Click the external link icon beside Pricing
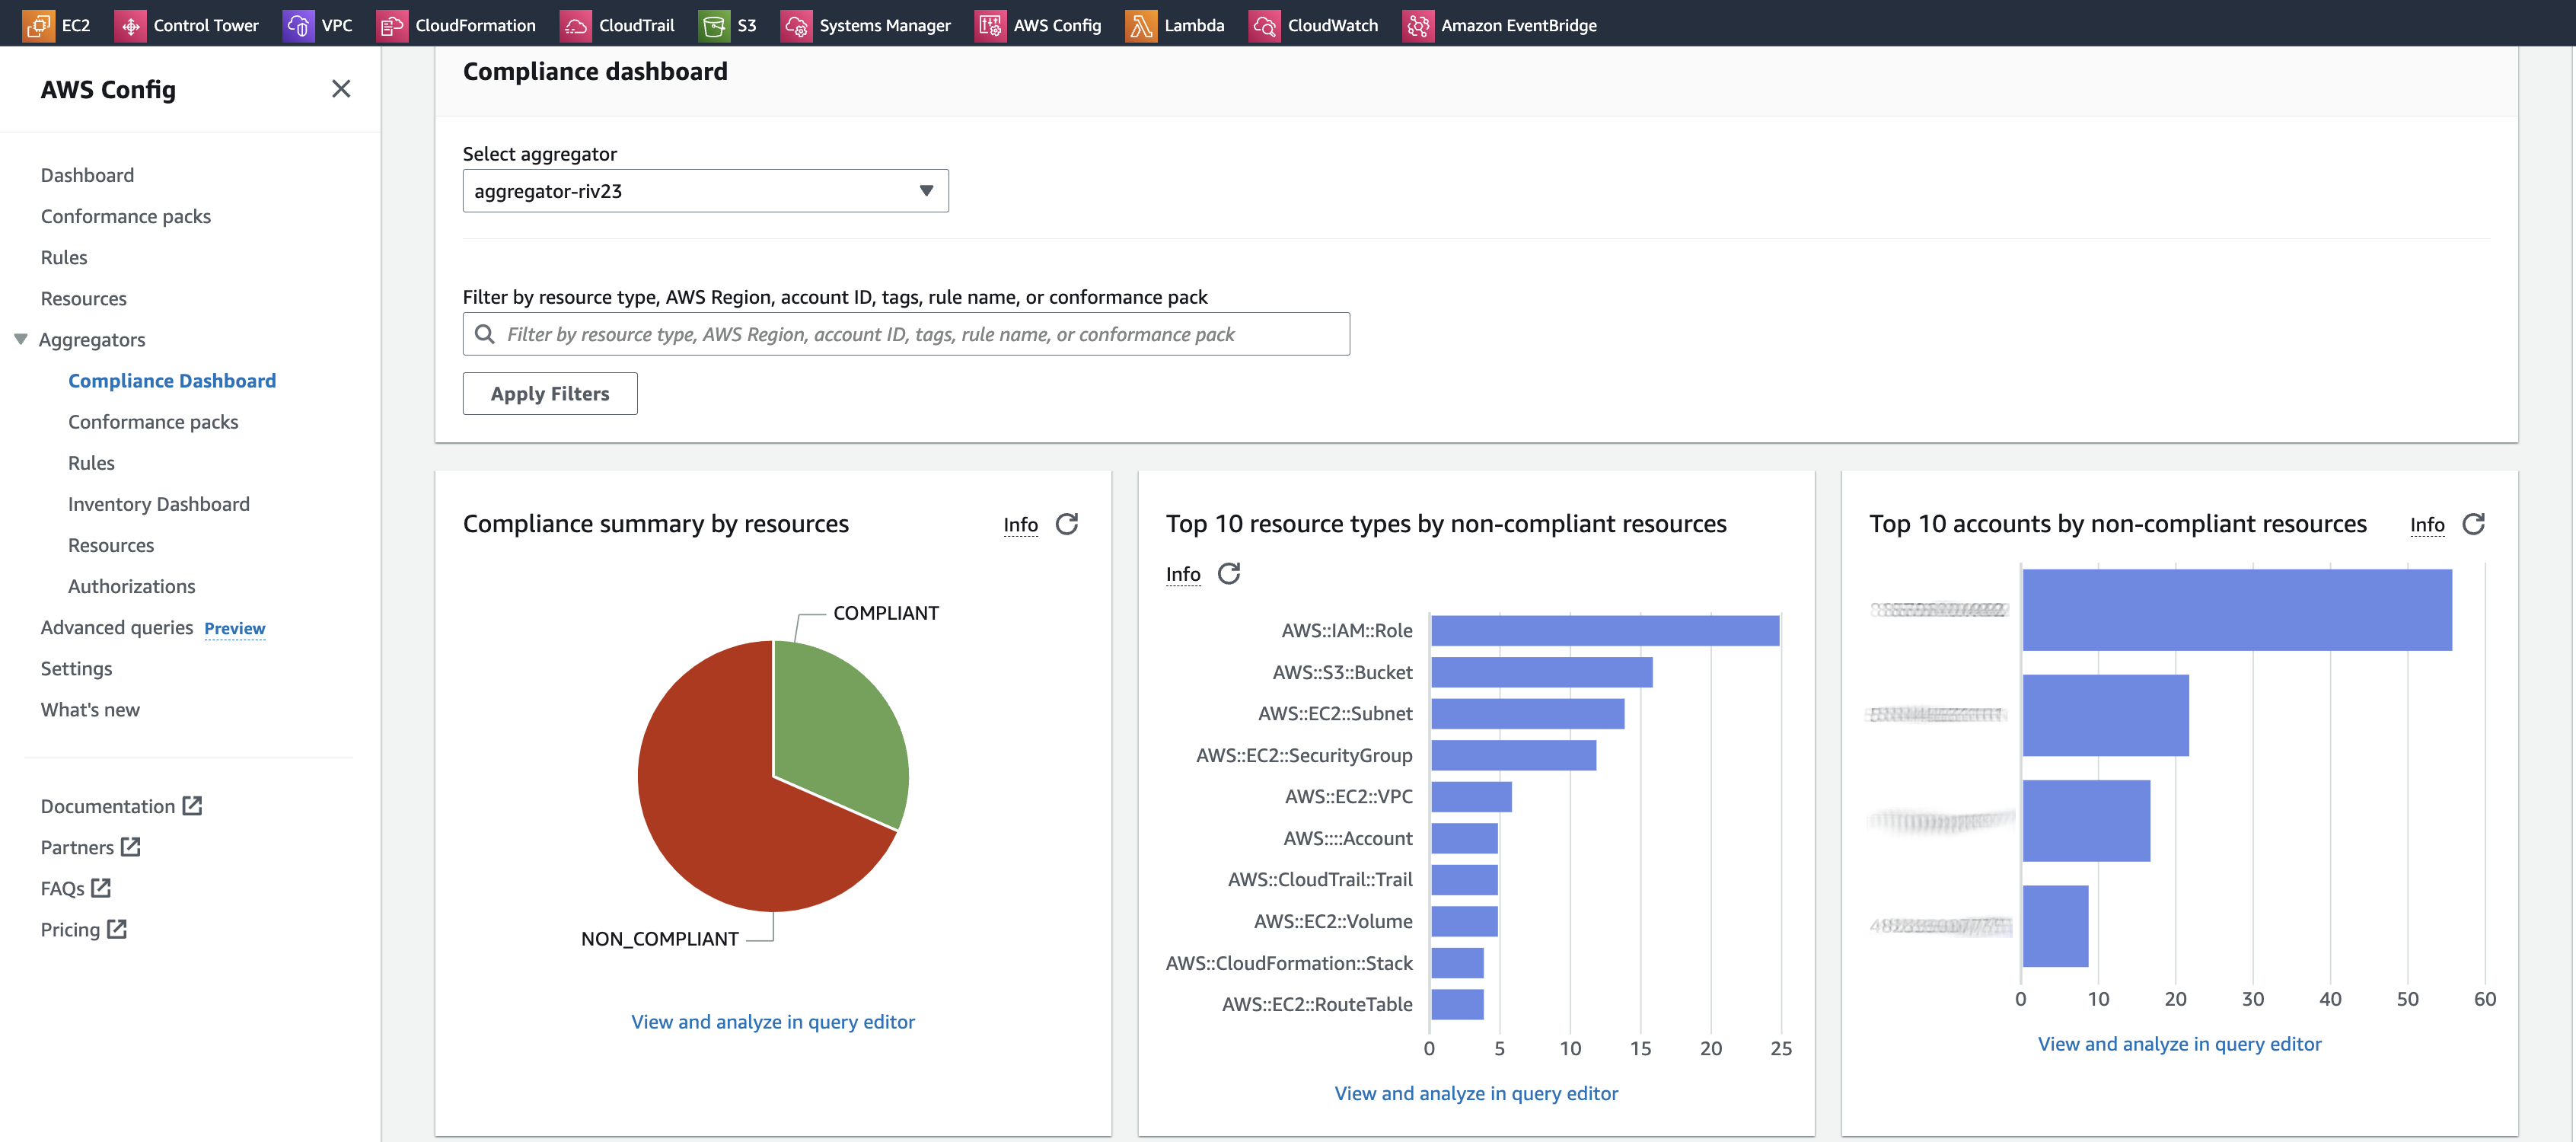The image size is (2576, 1142). tap(117, 928)
